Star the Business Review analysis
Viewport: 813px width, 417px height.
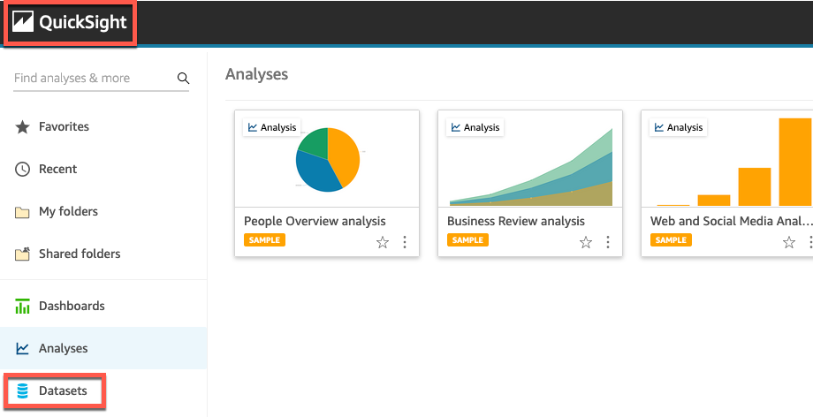(586, 242)
